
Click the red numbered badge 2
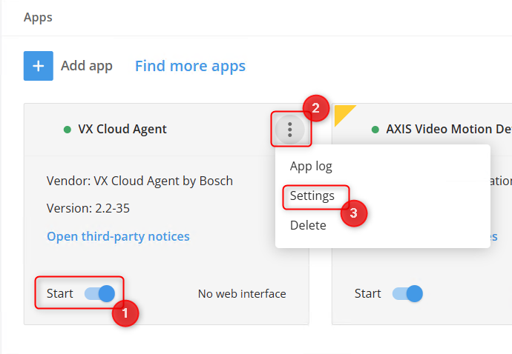click(x=315, y=109)
